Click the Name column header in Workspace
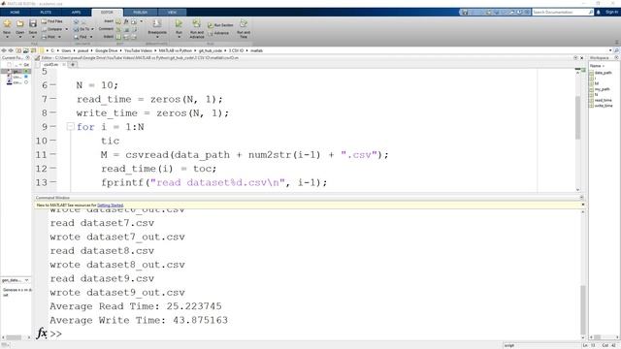621x349 pixels. [x=597, y=66]
